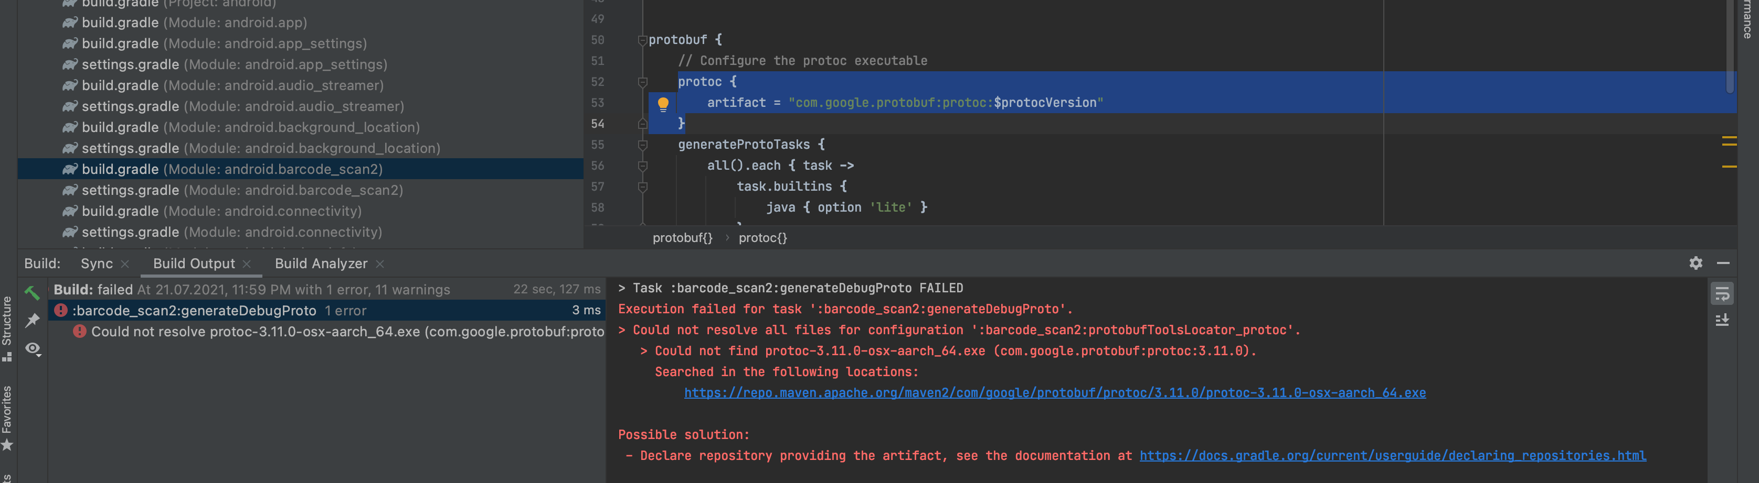Toggle soft-wrap icon in build output
This screenshot has width=1759, height=483.
click(x=1722, y=293)
